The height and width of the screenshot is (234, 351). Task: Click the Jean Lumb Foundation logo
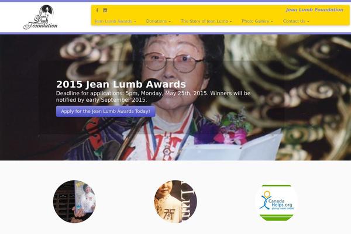(40, 17)
